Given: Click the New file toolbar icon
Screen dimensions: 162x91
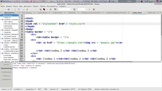Looking at the screenshot, I should tap(2, 9).
